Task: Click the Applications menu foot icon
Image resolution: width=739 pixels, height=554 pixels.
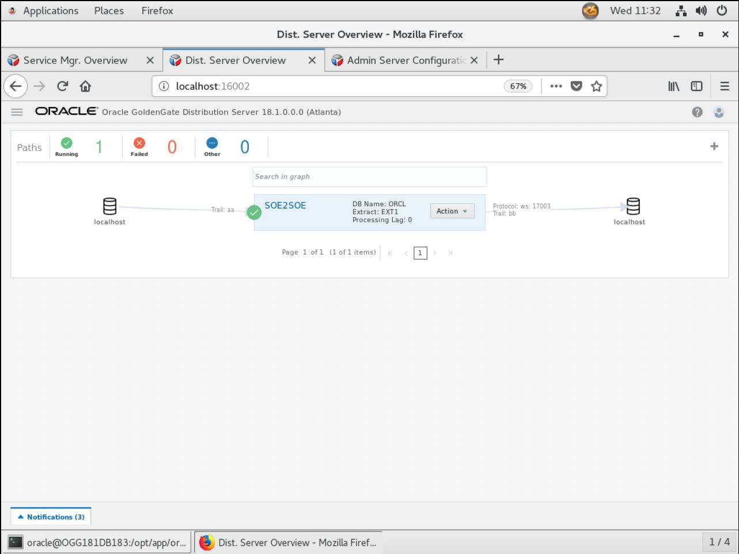Action: pyautogui.click(x=12, y=10)
